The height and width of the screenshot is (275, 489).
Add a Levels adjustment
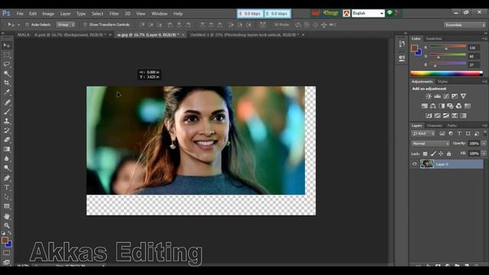438,96
